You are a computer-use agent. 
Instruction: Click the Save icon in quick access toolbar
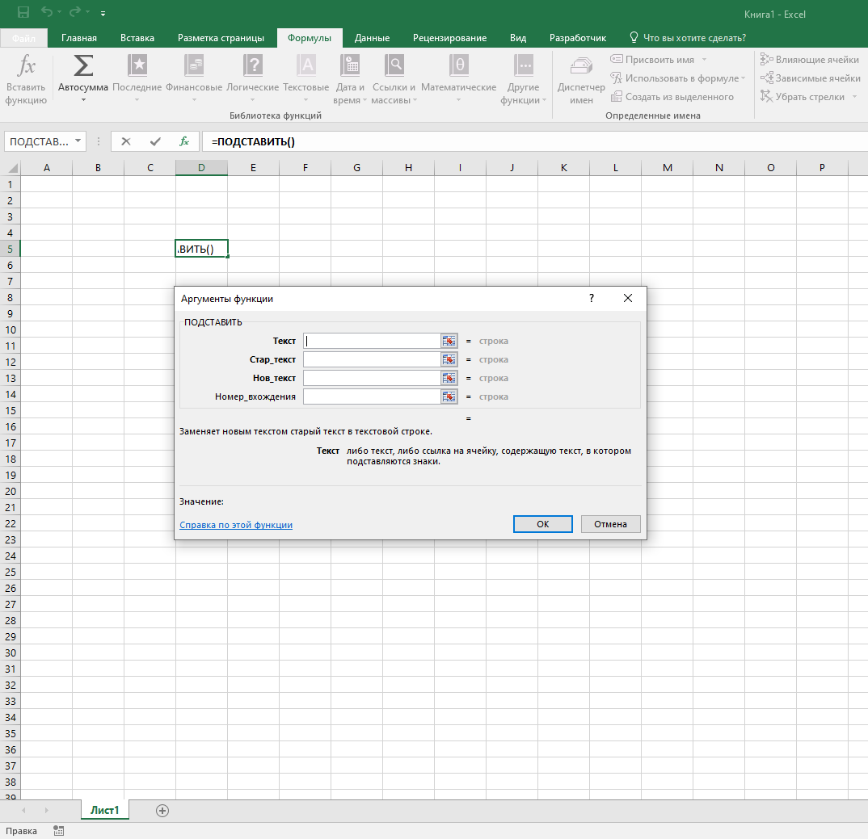[23, 12]
